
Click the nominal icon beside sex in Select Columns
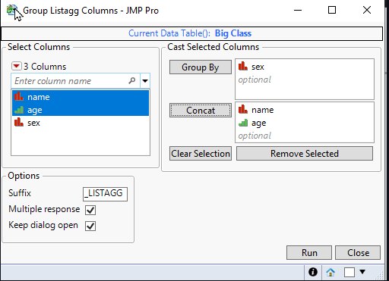(19, 122)
